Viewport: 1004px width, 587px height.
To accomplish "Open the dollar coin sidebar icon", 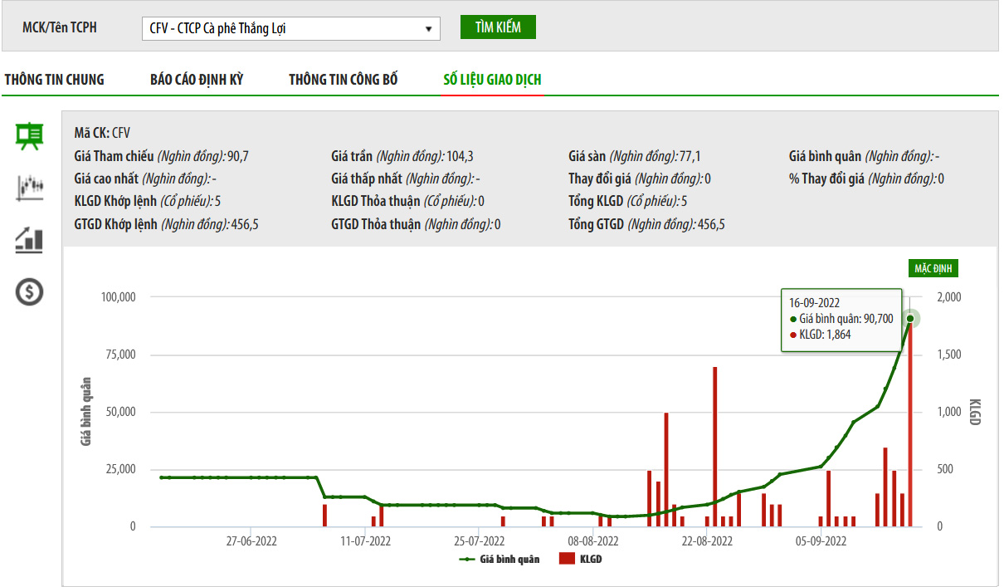I will coord(30,291).
